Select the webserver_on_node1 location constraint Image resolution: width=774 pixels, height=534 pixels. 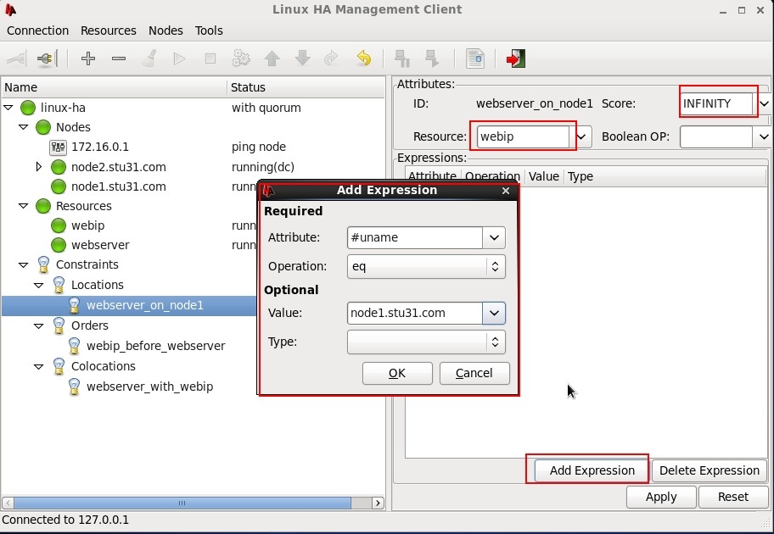click(x=144, y=305)
